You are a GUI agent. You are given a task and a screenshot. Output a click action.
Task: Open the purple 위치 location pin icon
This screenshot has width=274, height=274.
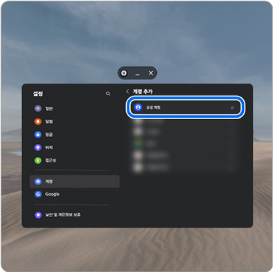38,147
